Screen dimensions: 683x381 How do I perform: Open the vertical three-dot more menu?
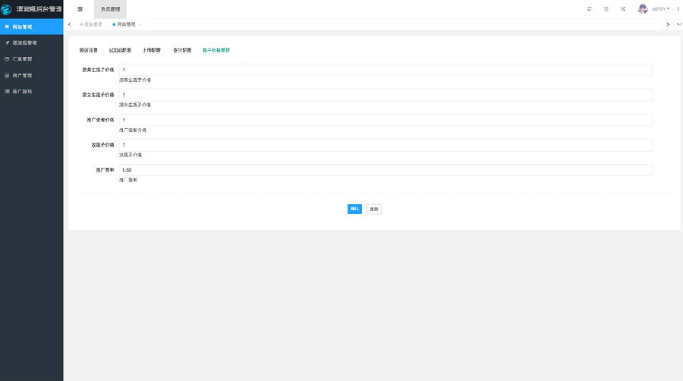678,9
